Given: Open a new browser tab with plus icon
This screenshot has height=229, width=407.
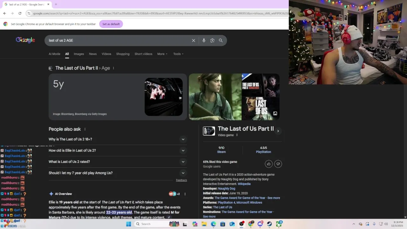Looking at the screenshot, I should 56,4.
